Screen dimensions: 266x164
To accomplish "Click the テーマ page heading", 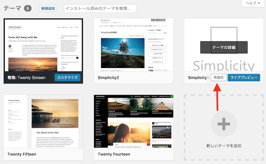I will pos(12,8).
